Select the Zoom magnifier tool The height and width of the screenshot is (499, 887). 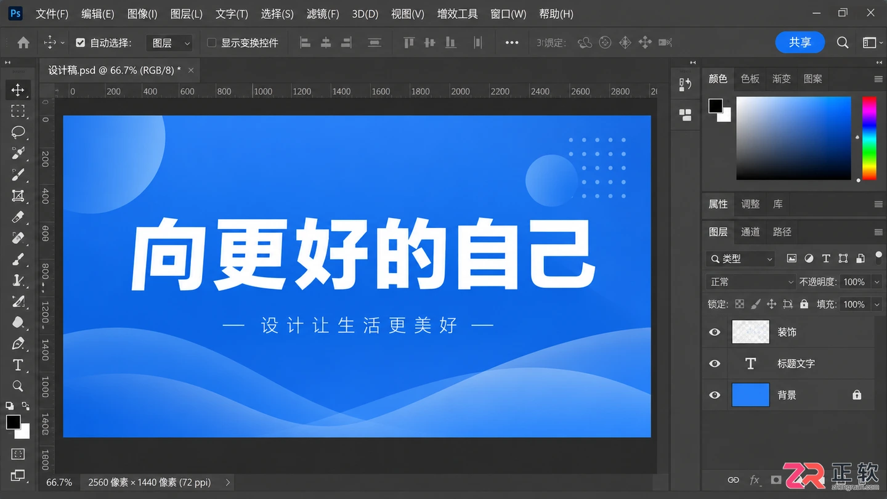[x=18, y=386]
